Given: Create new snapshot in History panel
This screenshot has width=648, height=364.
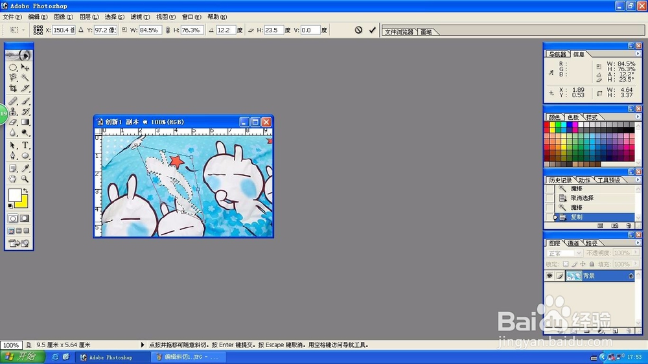Looking at the screenshot, I should point(615,225).
